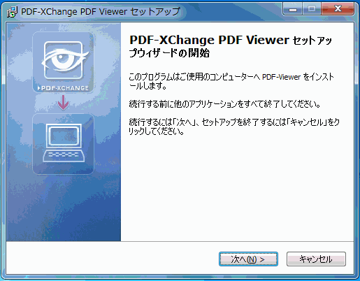Click the blue sidebar banner below the computer

(64, 208)
